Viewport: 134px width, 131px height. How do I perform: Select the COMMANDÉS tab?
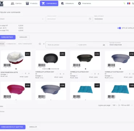coord(11,44)
